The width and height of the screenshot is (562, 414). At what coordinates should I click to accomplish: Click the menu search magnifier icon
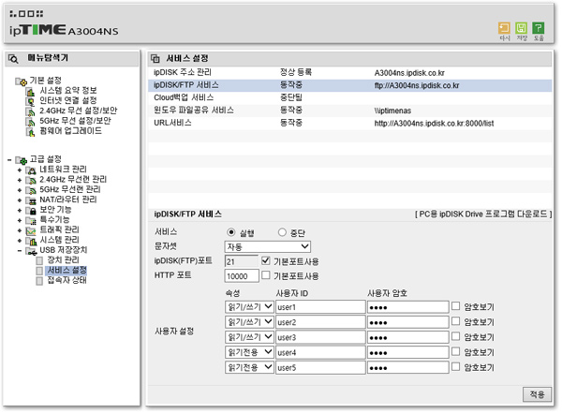pos(13,59)
